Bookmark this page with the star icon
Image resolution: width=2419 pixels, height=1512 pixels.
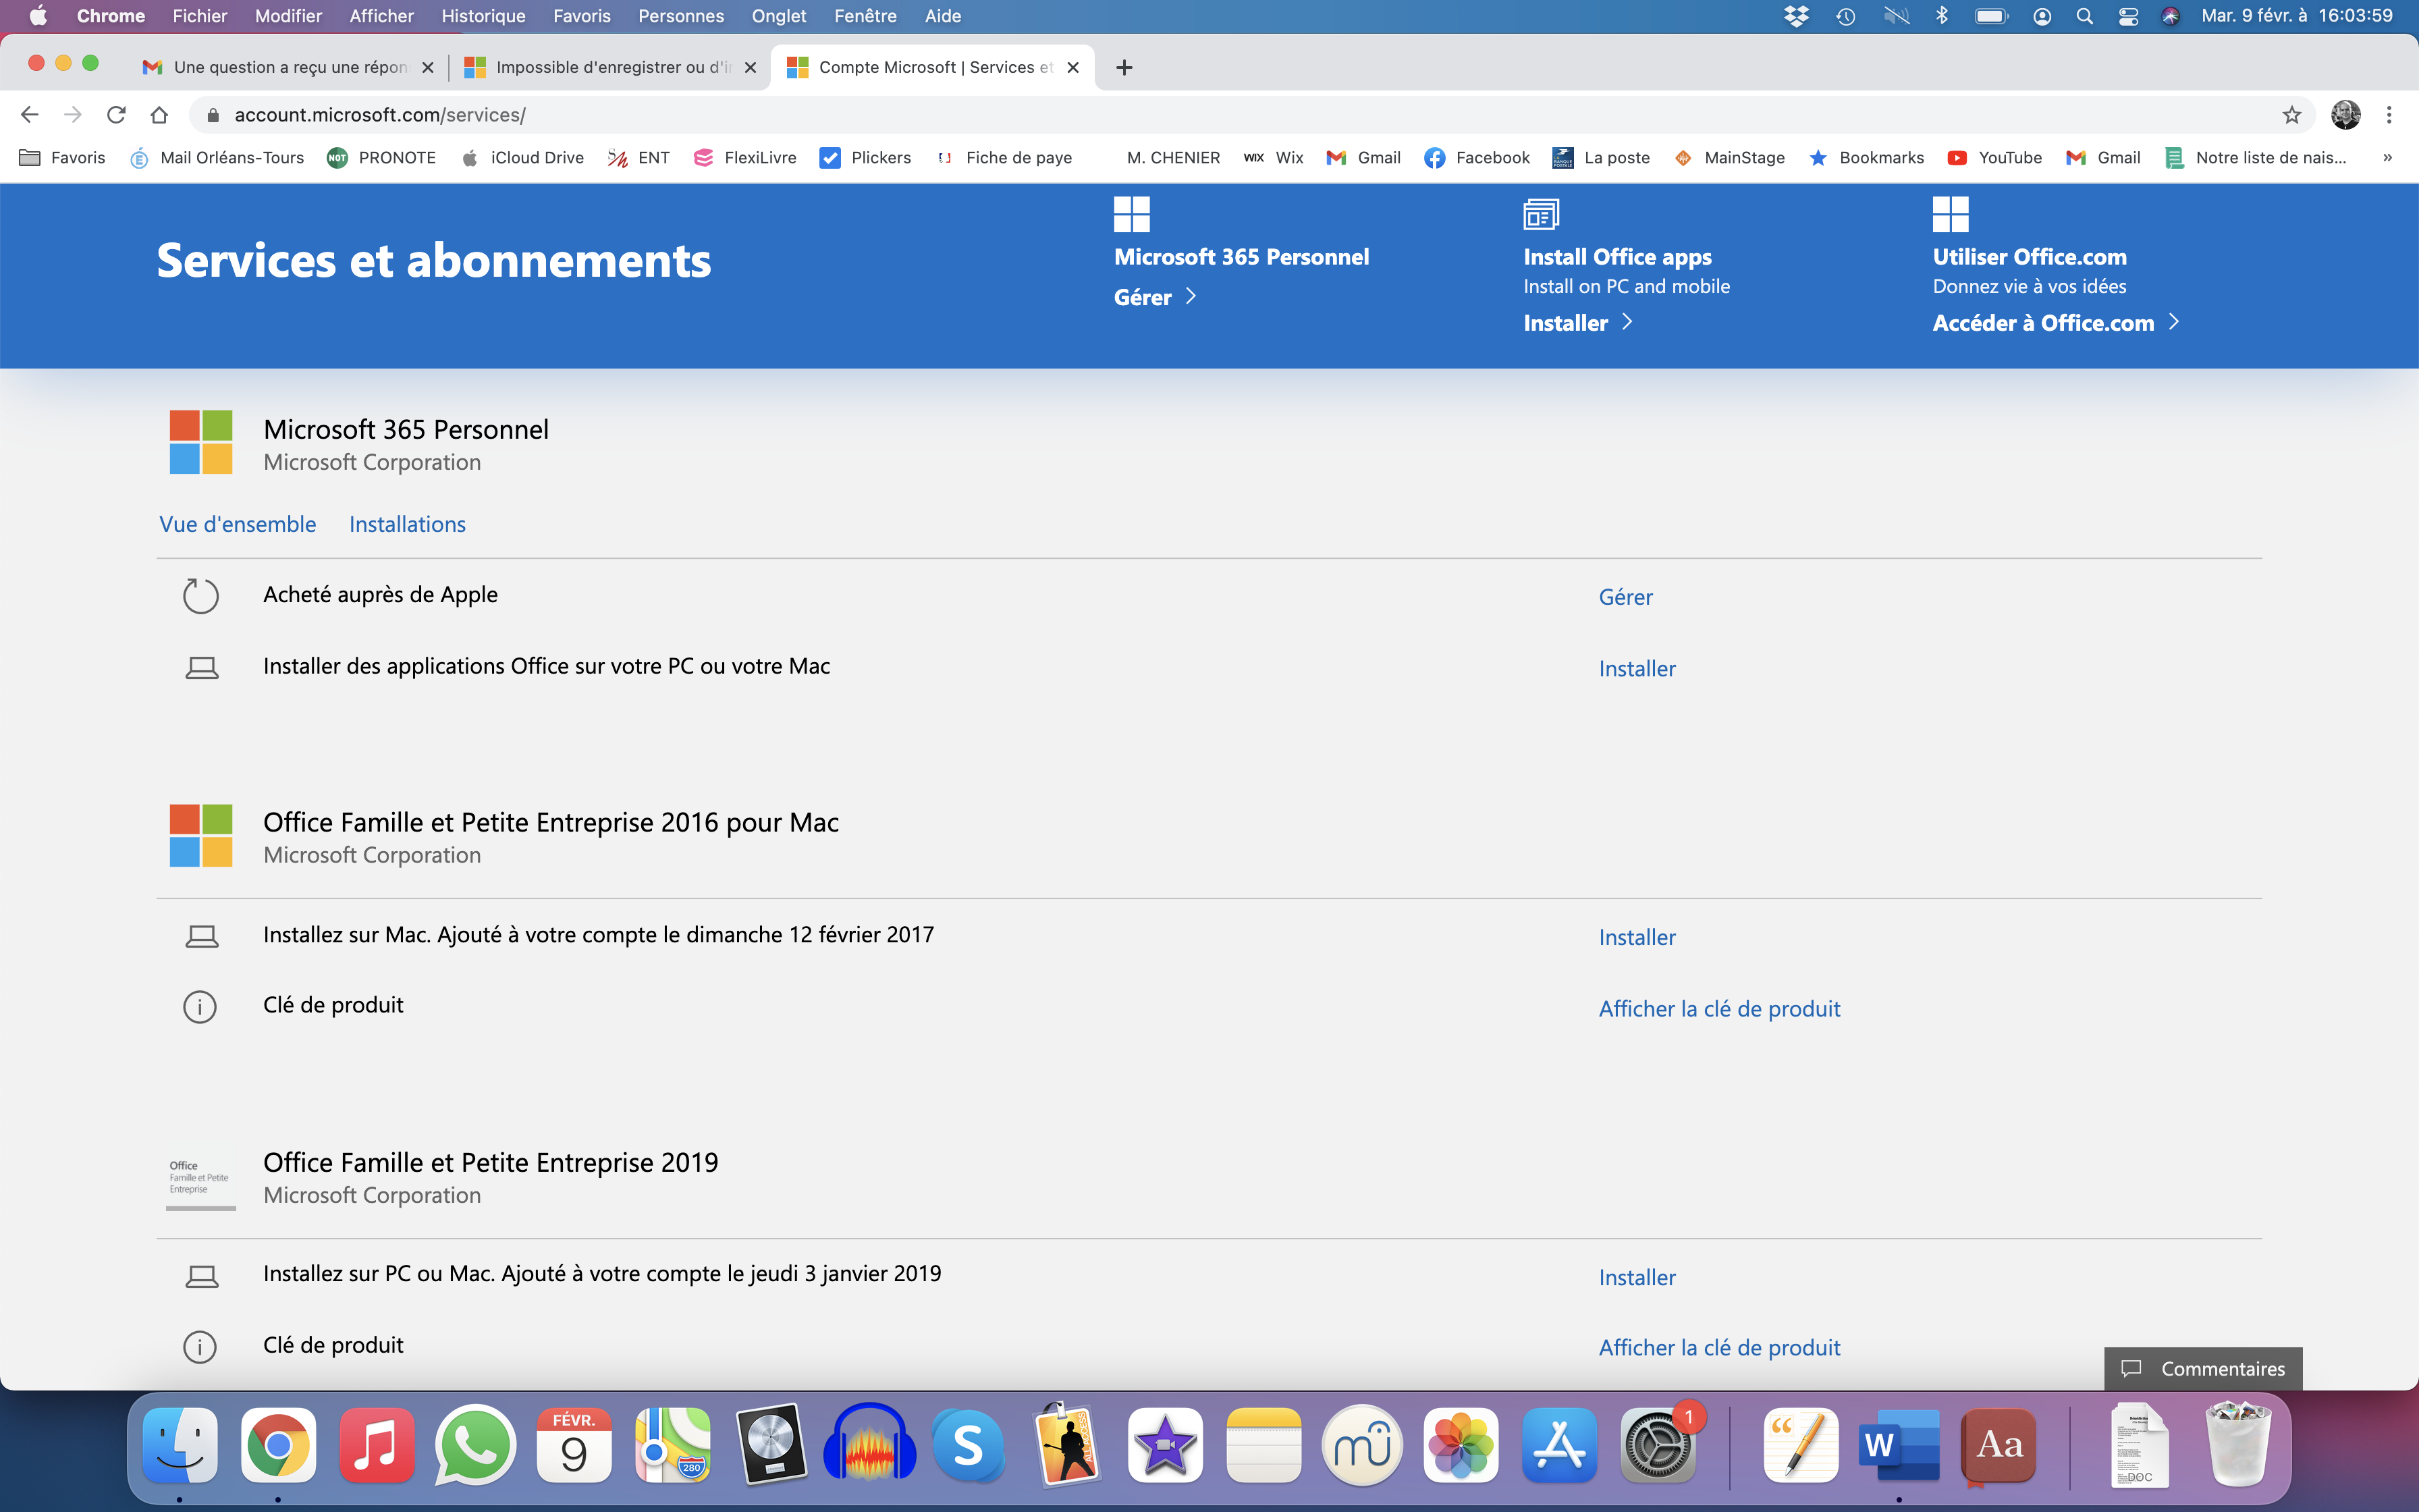coord(2292,115)
